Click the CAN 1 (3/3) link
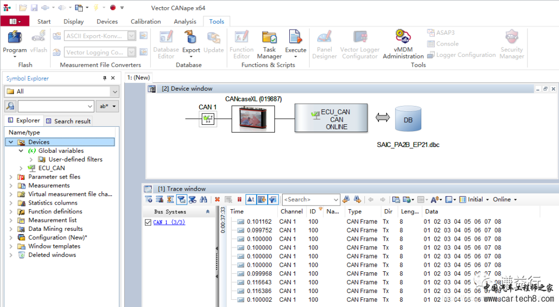 (x=169, y=222)
